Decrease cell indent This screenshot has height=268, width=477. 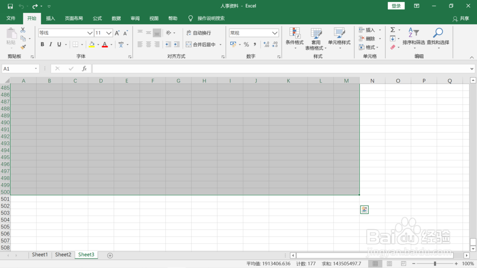168,45
